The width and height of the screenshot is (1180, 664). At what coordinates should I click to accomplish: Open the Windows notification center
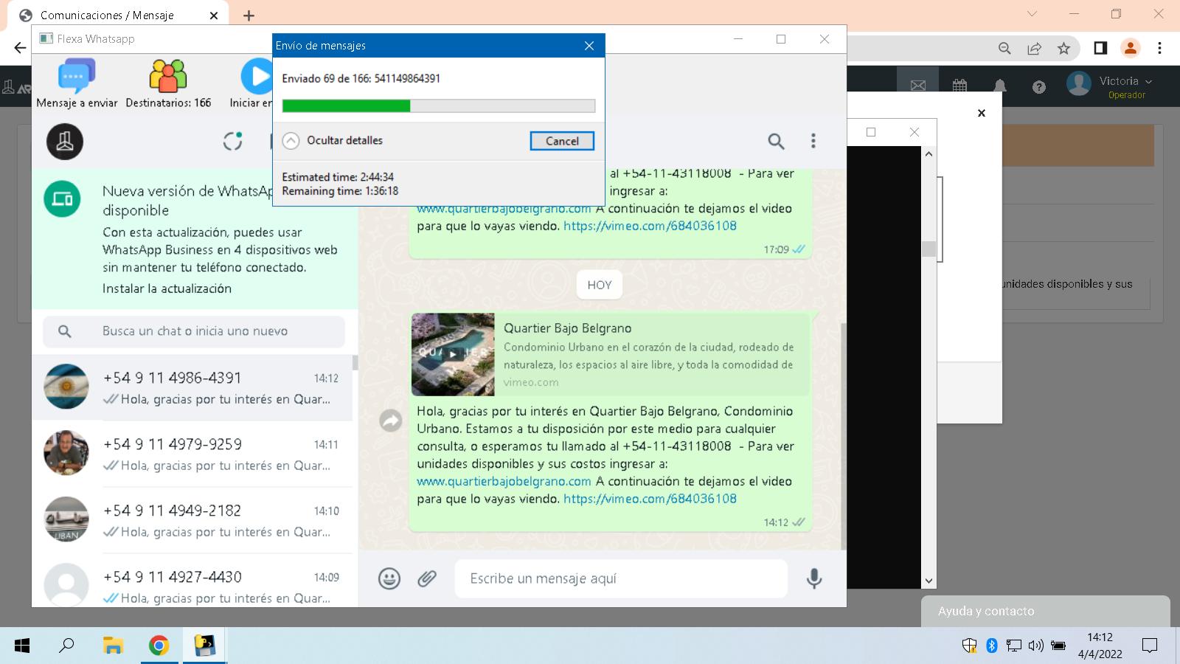pyautogui.click(x=1149, y=646)
